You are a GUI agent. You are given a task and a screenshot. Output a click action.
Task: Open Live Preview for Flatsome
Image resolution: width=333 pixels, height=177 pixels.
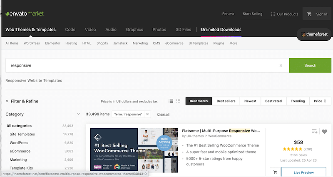[x=304, y=172]
